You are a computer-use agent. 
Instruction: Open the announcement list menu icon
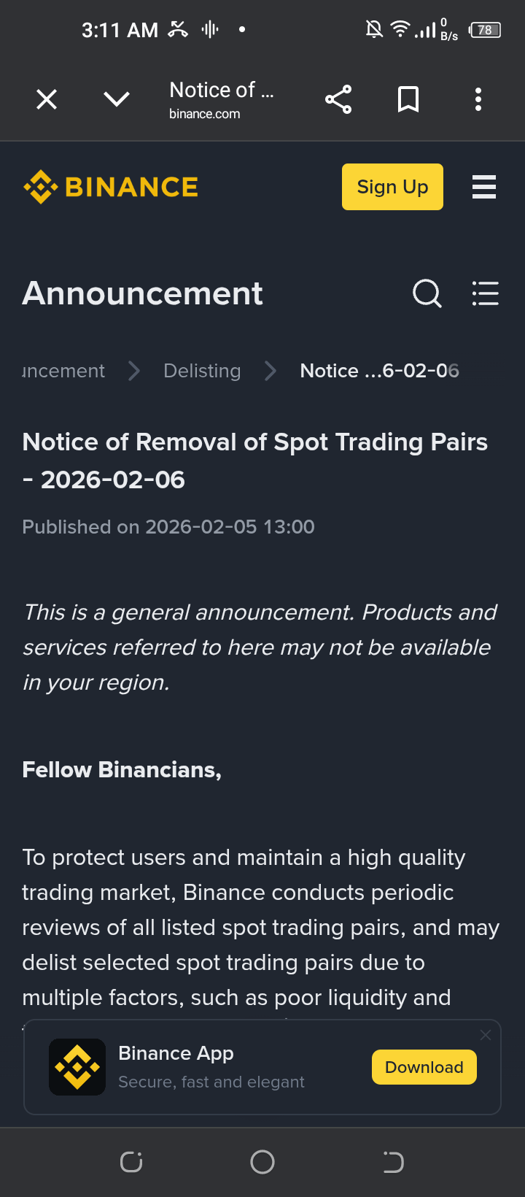(485, 294)
